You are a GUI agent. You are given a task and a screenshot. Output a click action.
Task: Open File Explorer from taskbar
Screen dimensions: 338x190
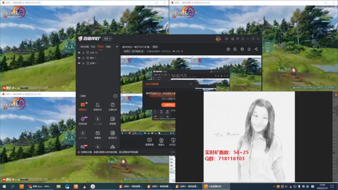pyautogui.click(x=58, y=186)
